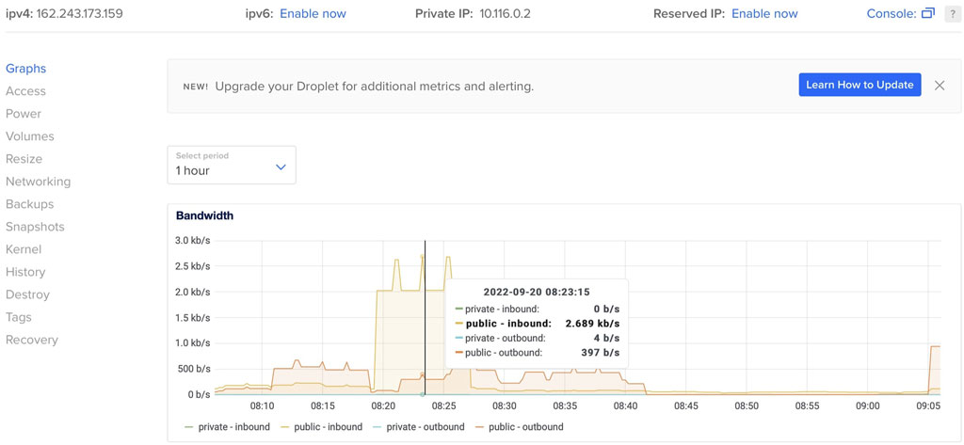Toggle private - inbound legend series

(226, 426)
